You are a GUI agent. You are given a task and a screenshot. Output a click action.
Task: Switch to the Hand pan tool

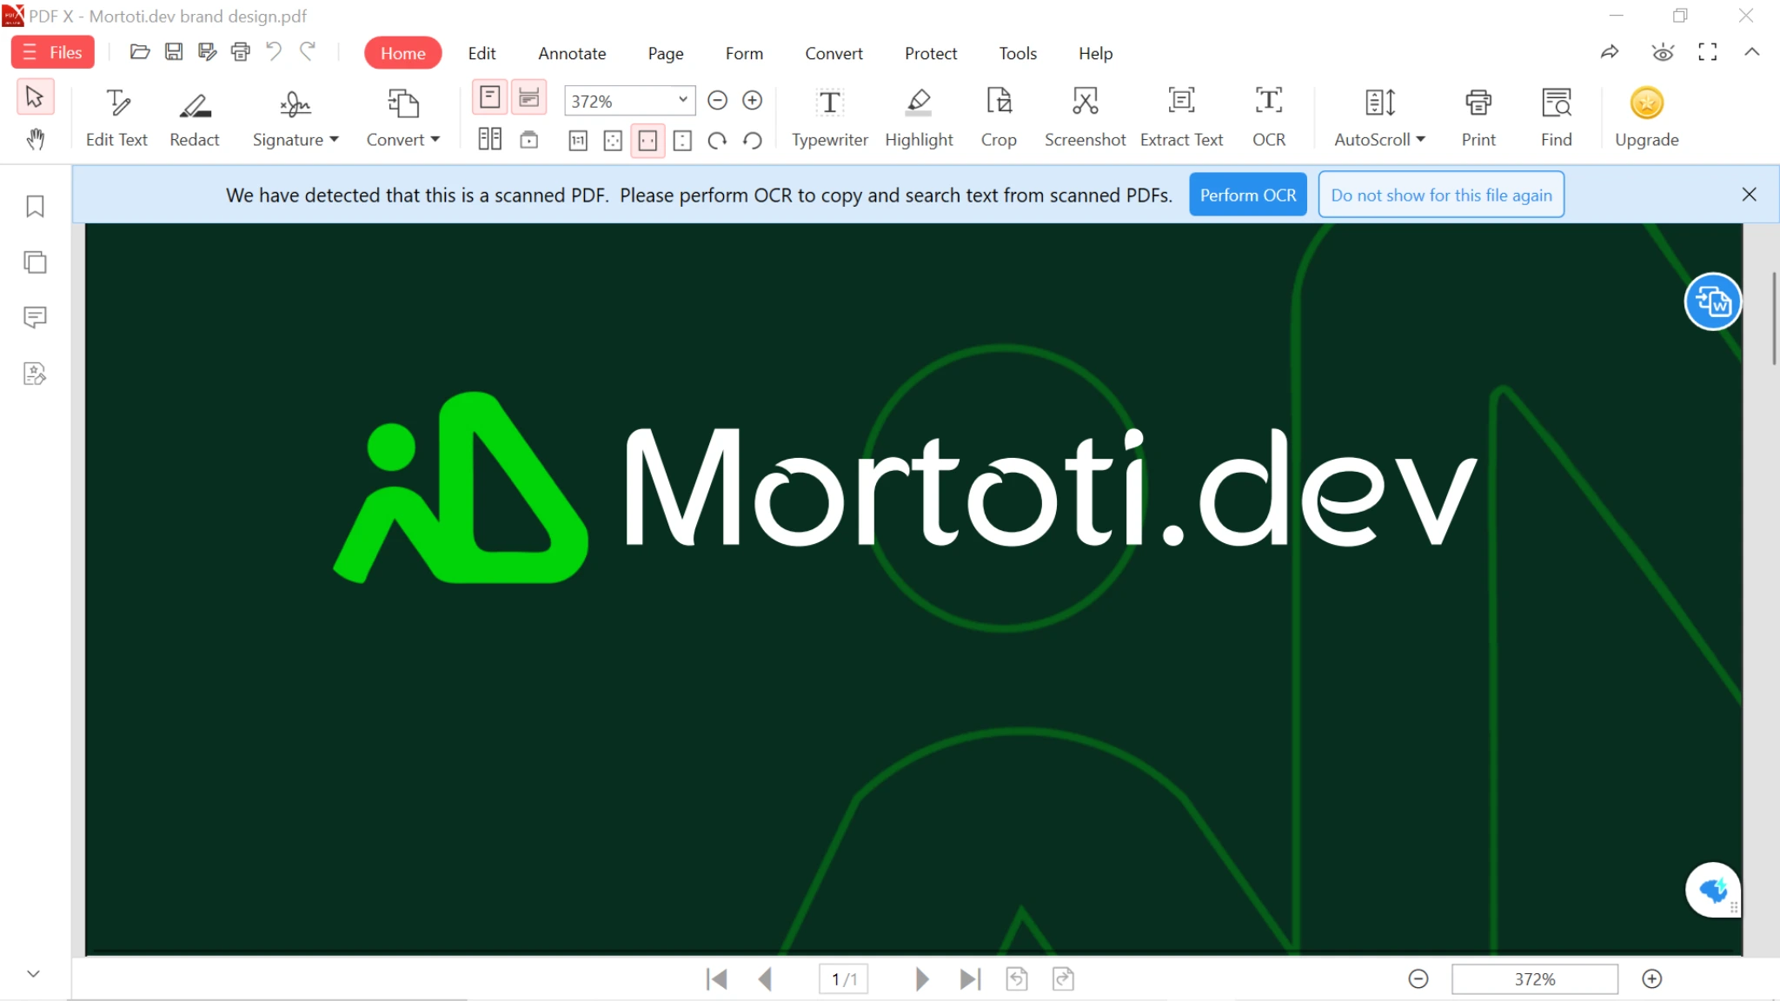click(35, 139)
